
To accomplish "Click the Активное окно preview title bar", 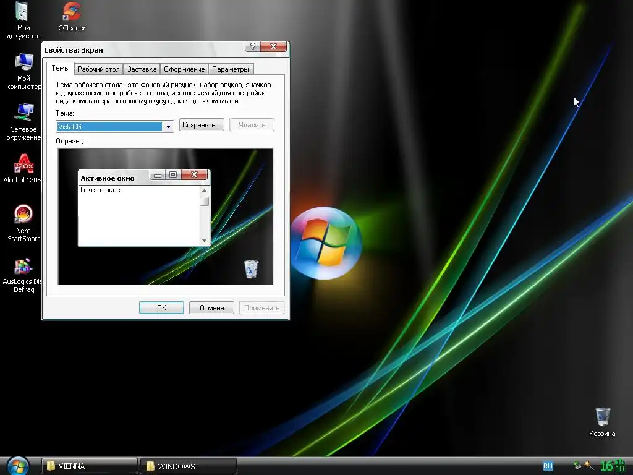I will point(113,178).
